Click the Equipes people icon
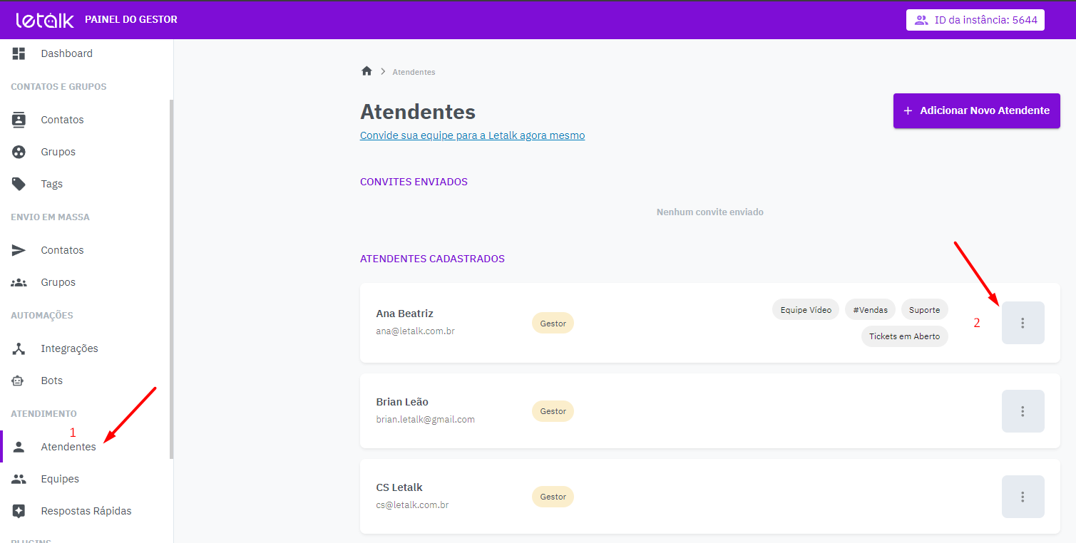The image size is (1076, 543). [x=19, y=479]
